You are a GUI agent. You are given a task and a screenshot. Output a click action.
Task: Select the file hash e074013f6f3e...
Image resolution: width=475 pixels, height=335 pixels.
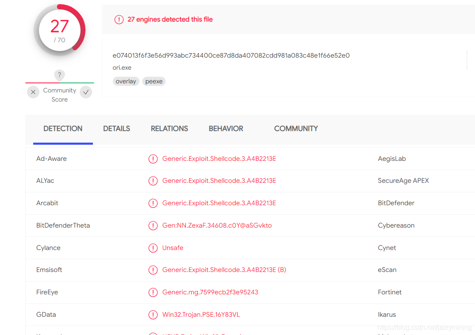pos(231,56)
